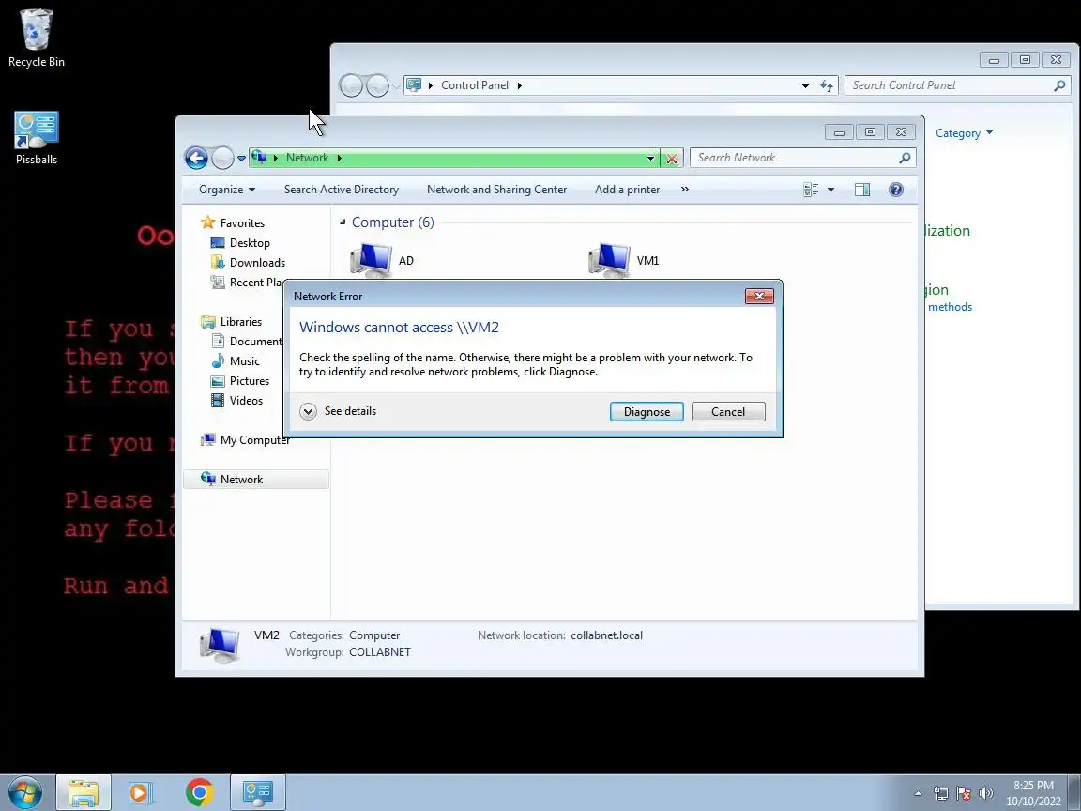Refresh the Control Panel window
1081x811 pixels.
pyautogui.click(x=827, y=86)
